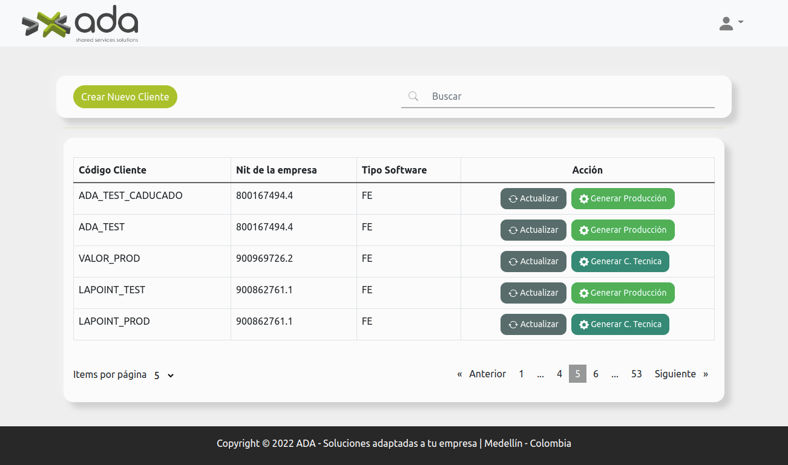Viewport: 788px width, 465px height.
Task: Select page 1 in pagination
Action: point(521,374)
